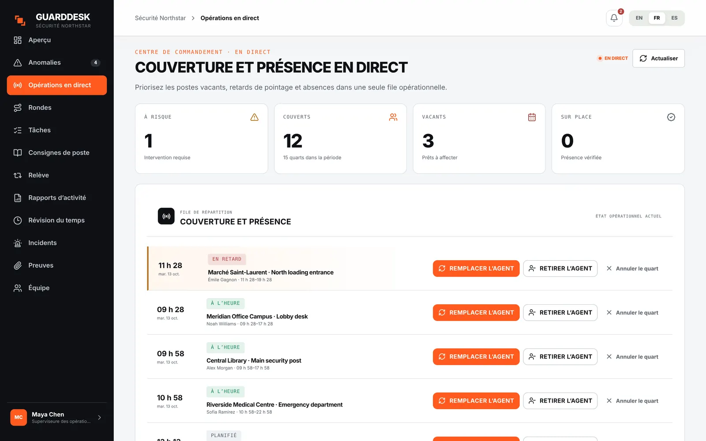Viewport: 706px width, 441px height.
Task: Click the Sur place checkmark icon
Action: [671, 117]
